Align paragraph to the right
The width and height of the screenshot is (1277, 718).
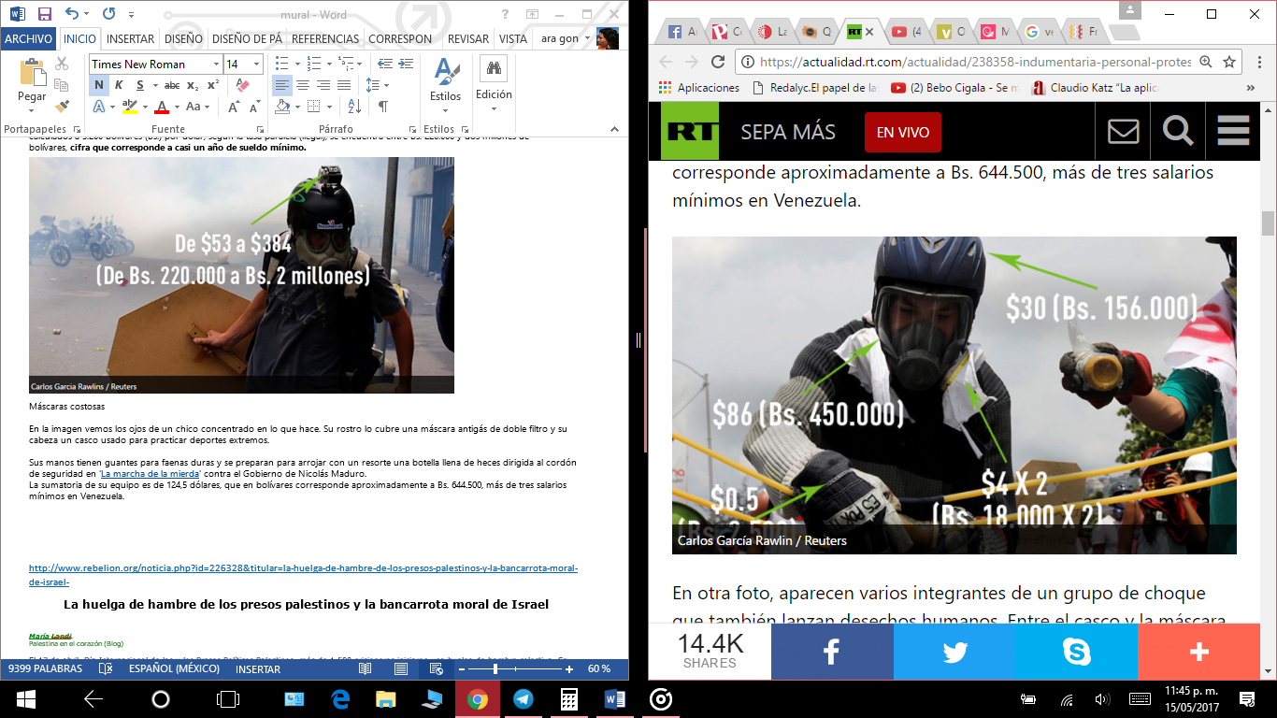(x=323, y=85)
